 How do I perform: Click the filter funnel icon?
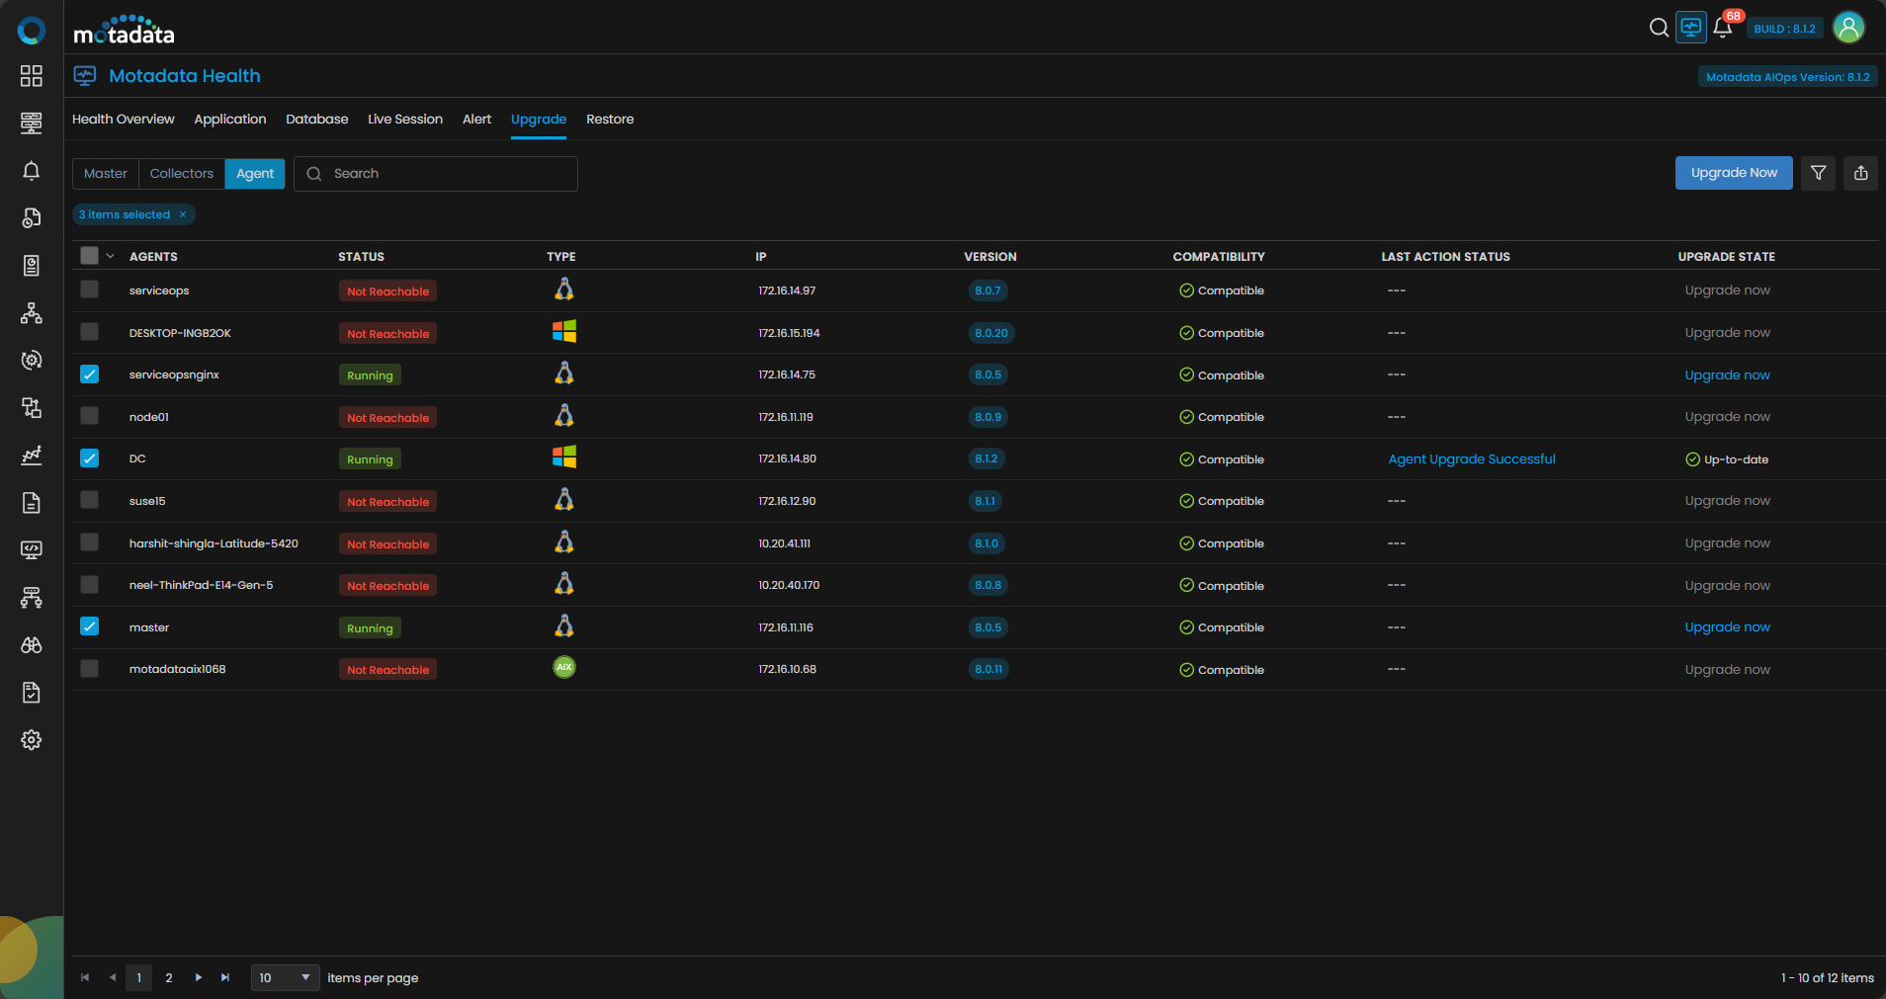[x=1818, y=173]
